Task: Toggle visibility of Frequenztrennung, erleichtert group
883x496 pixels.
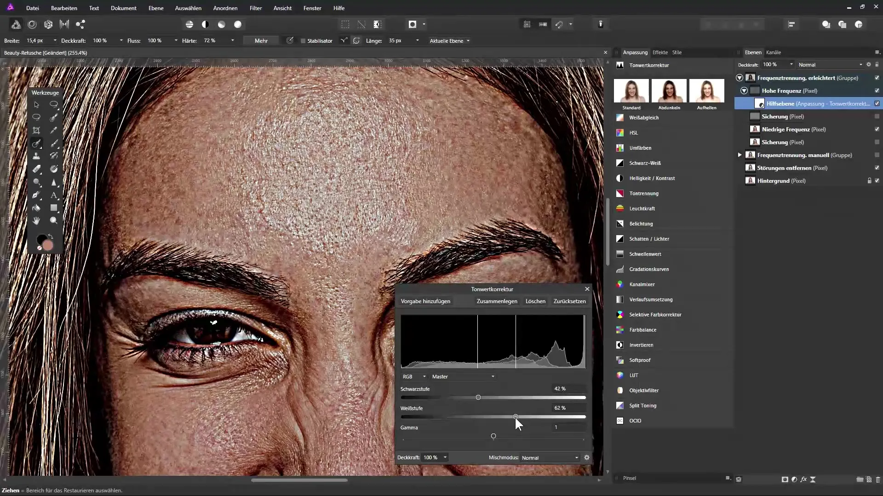Action: tap(877, 78)
